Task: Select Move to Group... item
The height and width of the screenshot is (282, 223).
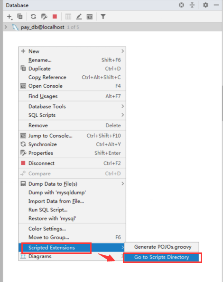Action: point(72,237)
